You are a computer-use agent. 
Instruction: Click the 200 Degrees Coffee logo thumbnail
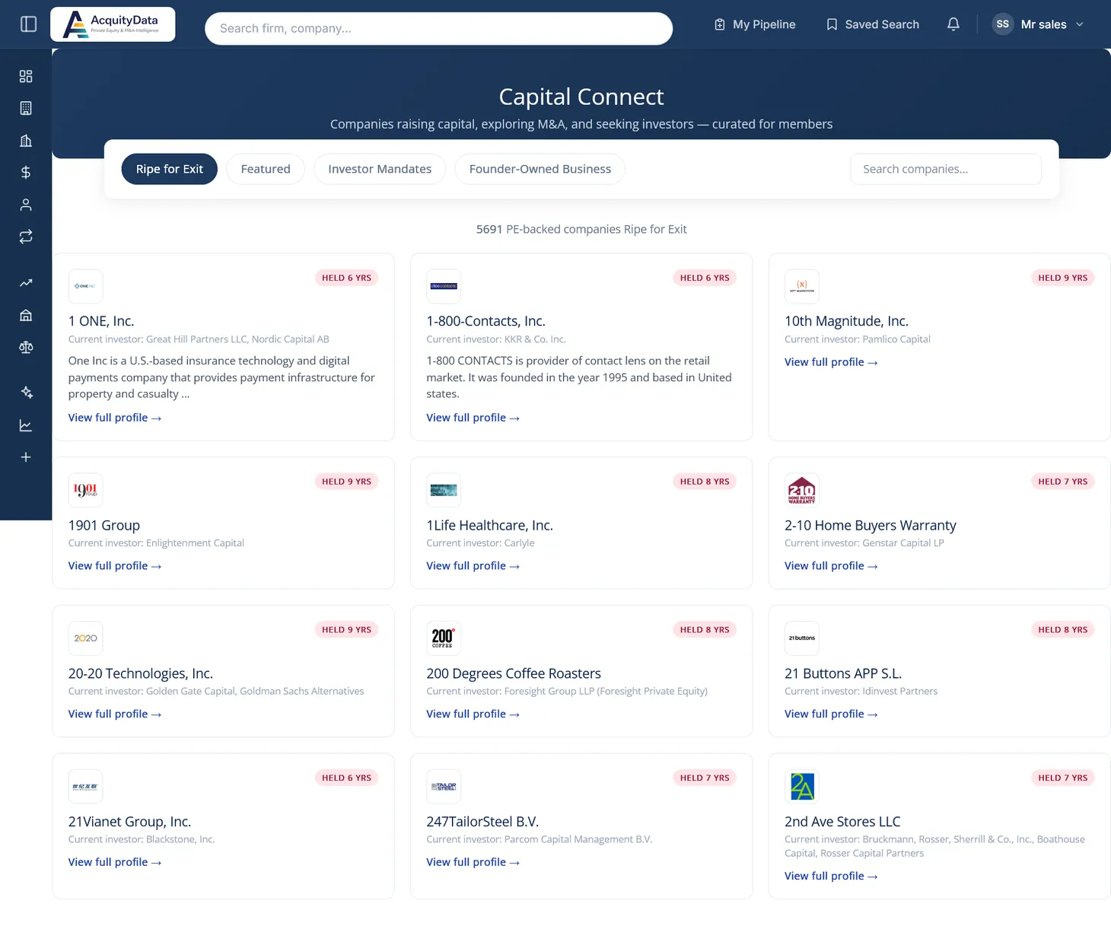pyautogui.click(x=444, y=638)
